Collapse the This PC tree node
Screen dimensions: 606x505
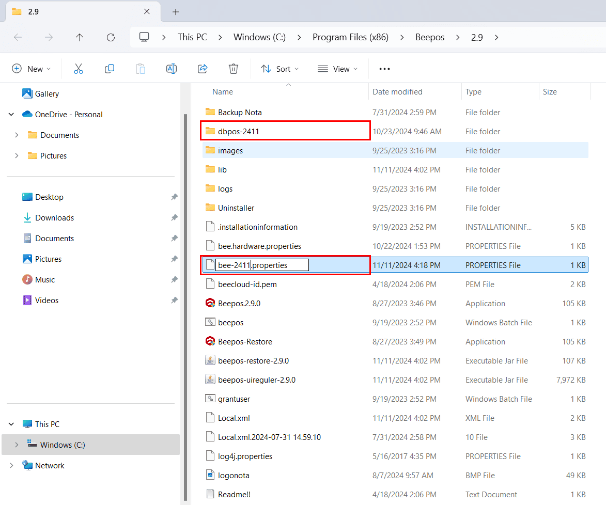[x=11, y=424]
